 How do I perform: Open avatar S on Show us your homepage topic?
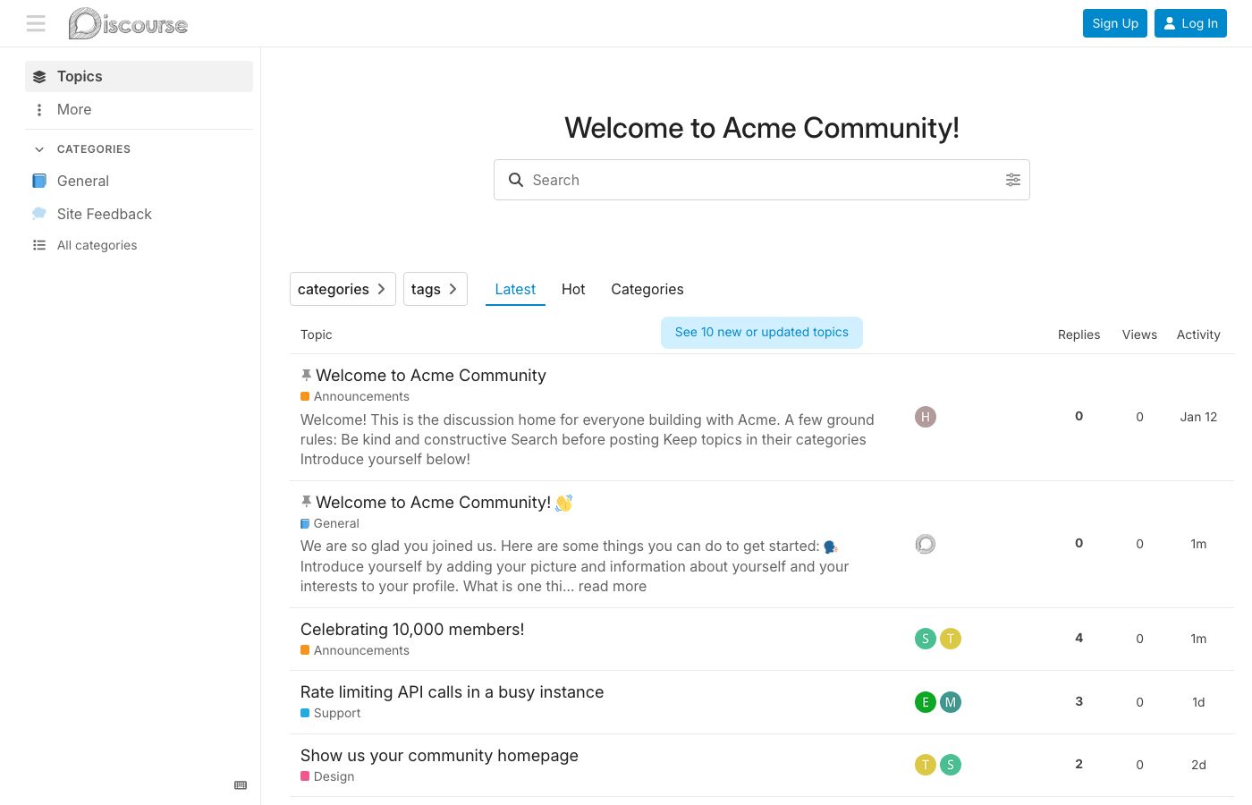point(951,765)
